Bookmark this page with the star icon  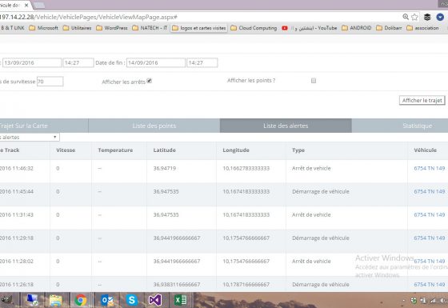pos(414,17)
